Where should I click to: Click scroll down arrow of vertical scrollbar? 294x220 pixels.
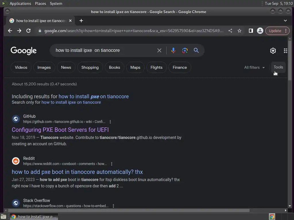pyautogui.click(x=290, y=206)
